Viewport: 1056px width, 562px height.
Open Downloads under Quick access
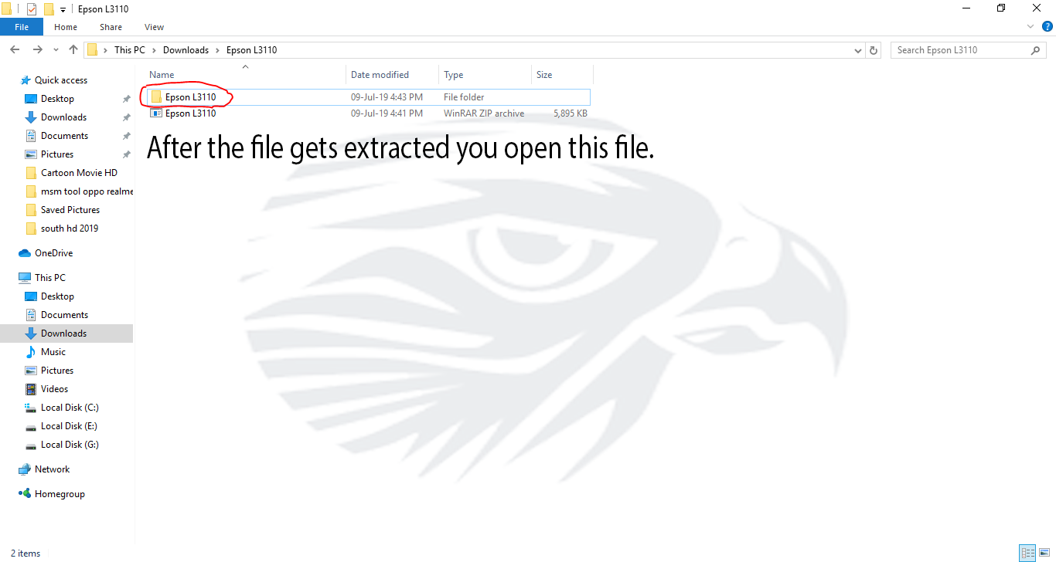click(x=63, y=117)
